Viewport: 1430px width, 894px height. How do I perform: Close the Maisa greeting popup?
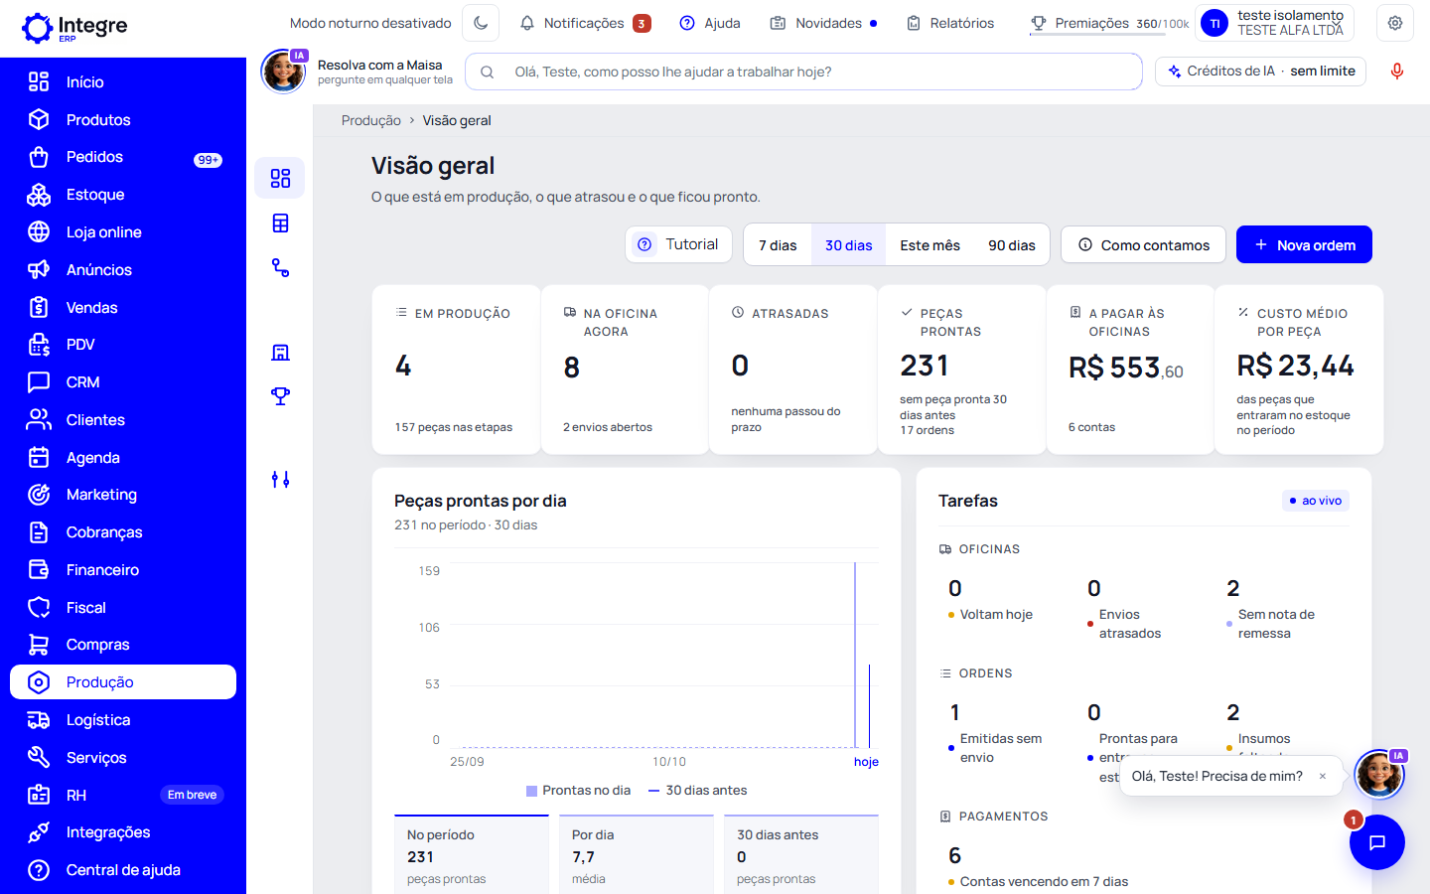pyautogui.click(x=1323, y=777)
